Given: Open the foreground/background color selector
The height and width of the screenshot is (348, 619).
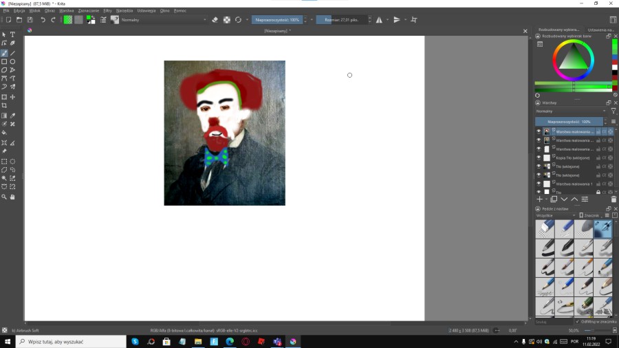Looking at the screenshot, I should click(x=91, y=20).
